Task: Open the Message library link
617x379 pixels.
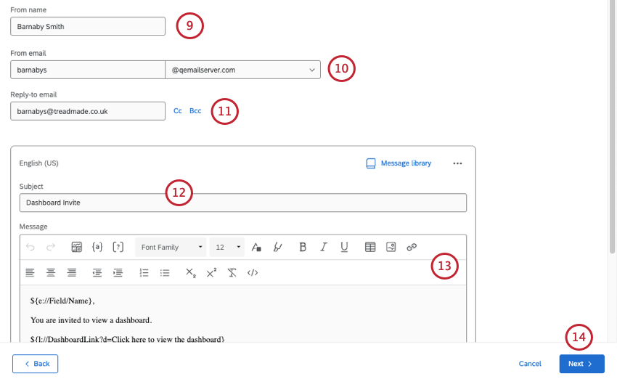Action: coord(406,163)
